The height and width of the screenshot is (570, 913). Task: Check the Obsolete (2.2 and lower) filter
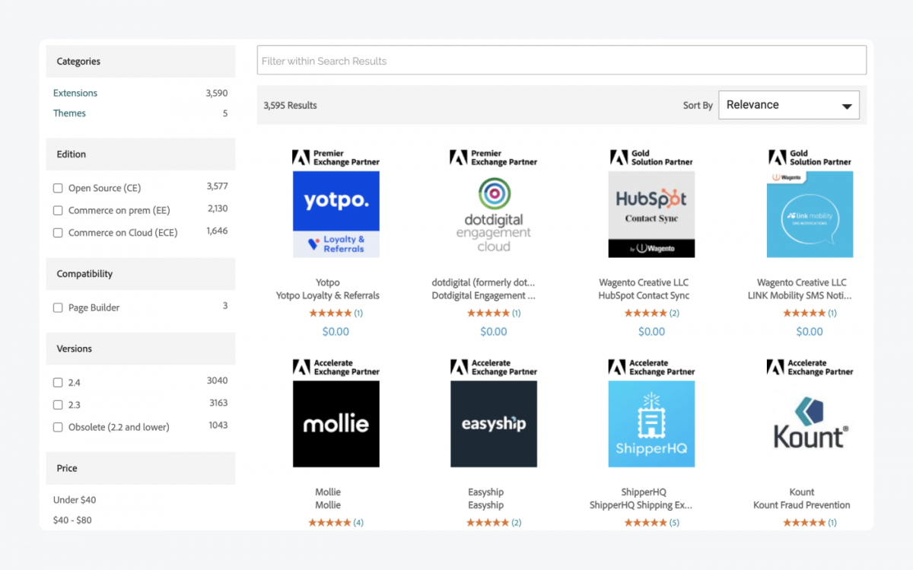point(58,428)
